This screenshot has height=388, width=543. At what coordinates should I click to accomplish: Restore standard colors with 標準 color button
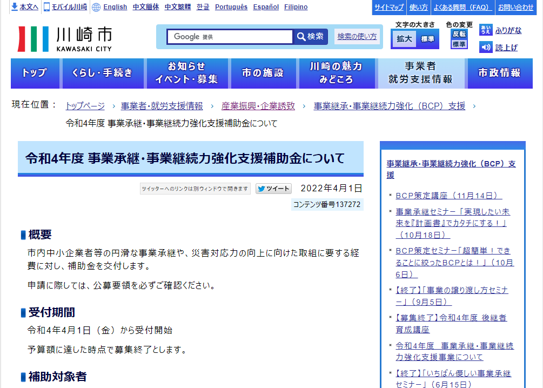click(459, 44)
